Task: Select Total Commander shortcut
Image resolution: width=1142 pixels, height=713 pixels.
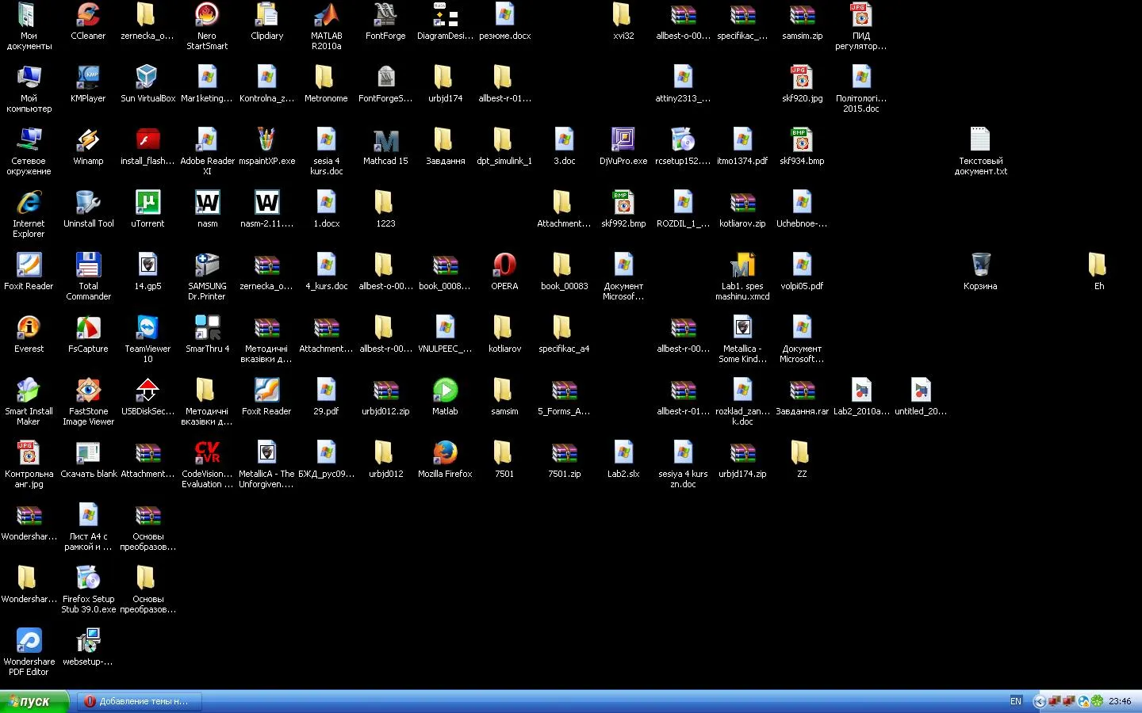Action: [x=88, y=276]
